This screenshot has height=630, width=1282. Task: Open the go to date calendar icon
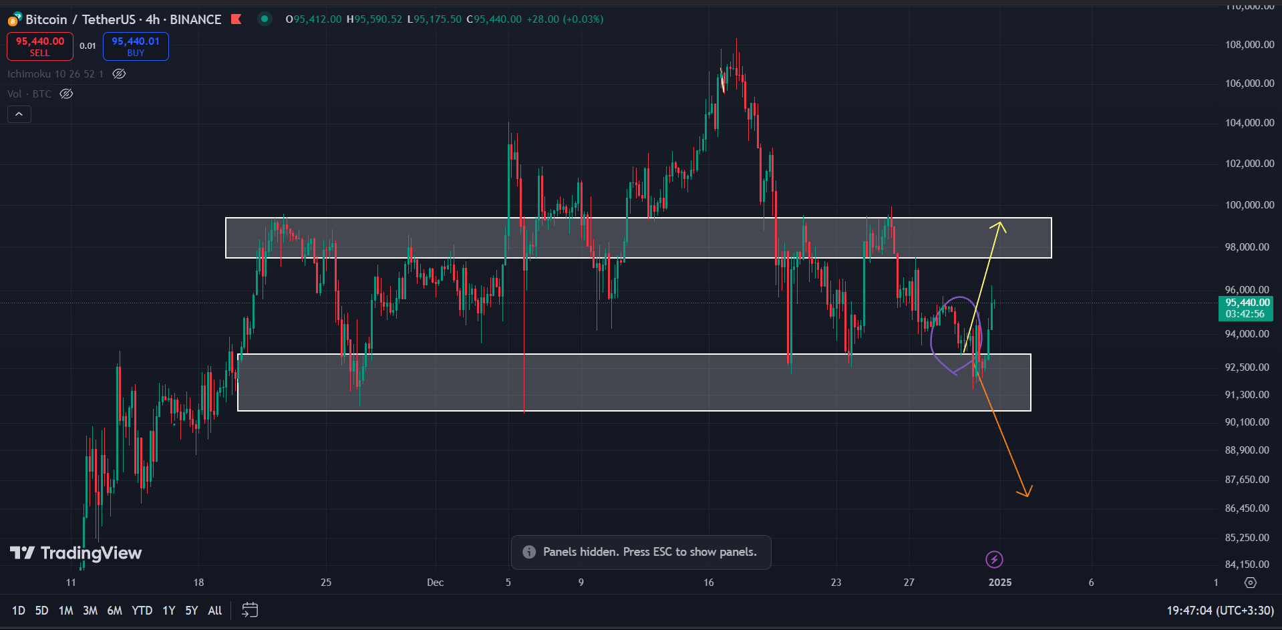(250, 610)
